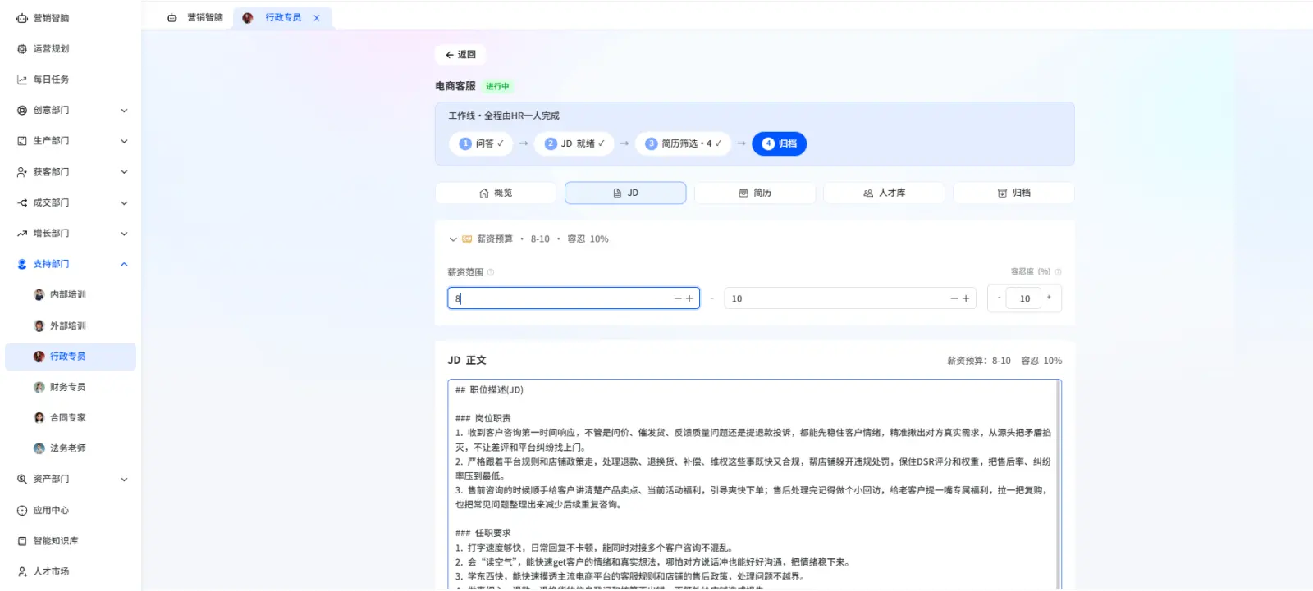Increase tolerance percentage with plus

click(1049, 298)
